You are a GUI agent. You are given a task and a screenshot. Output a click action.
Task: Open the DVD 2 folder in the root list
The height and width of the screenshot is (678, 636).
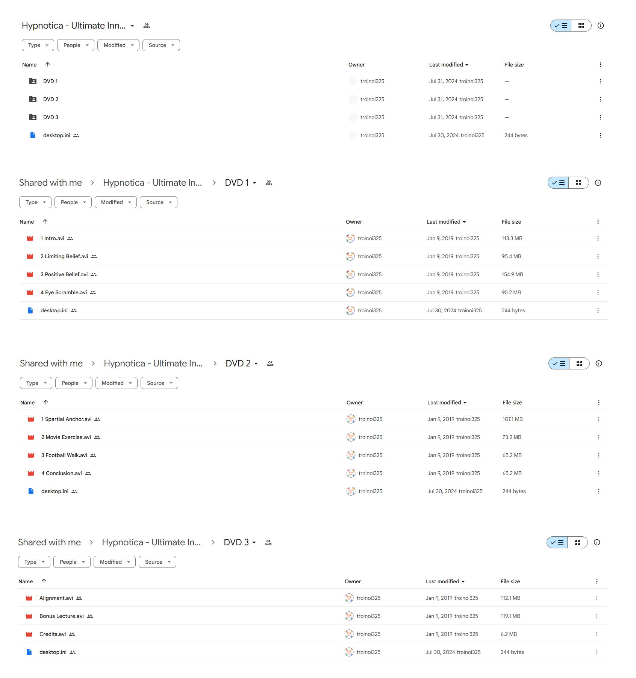(x=51, y=99)
